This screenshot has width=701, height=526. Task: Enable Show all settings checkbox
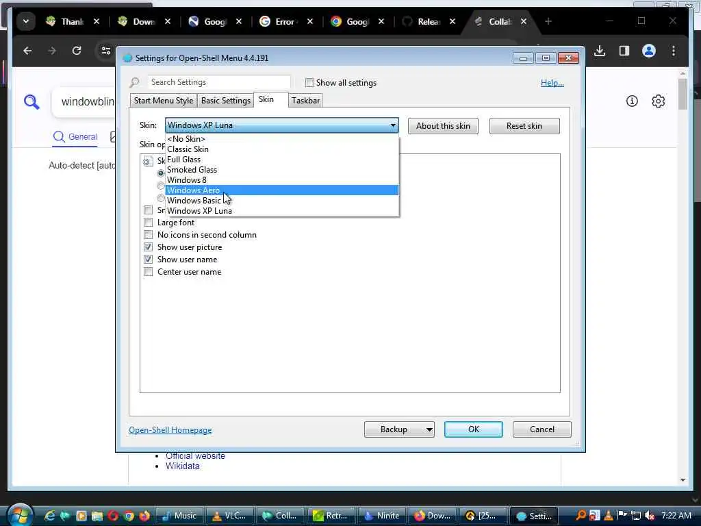309,82
